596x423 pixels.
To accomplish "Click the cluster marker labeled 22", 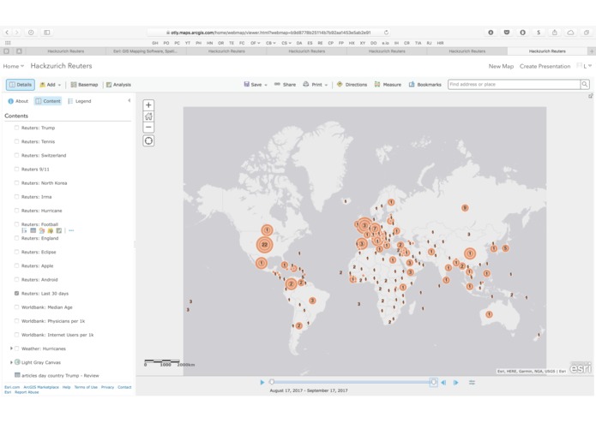I will click(264, 245).
